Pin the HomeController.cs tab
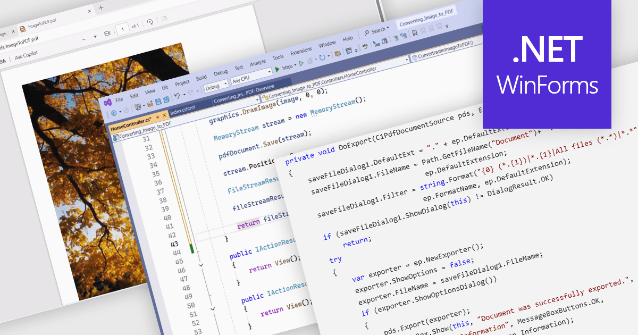The image size is (638, 335). tap(157, 117)
